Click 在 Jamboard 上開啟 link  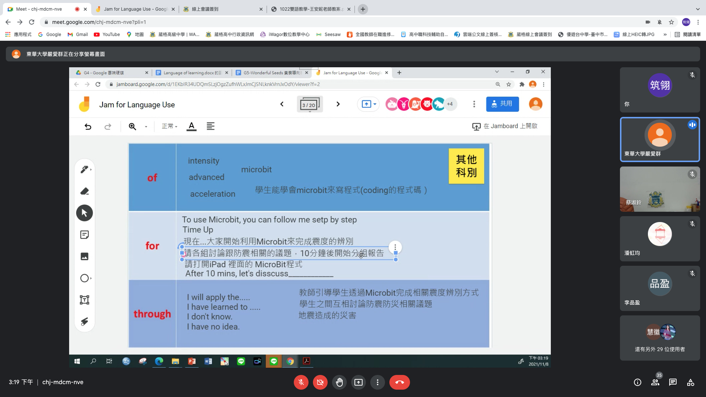click(505, 126)
